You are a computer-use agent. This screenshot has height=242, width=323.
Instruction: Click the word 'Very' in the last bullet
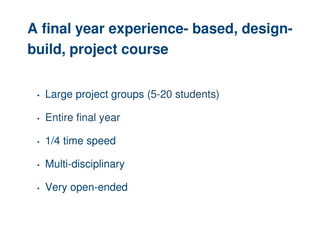(56, 187)
